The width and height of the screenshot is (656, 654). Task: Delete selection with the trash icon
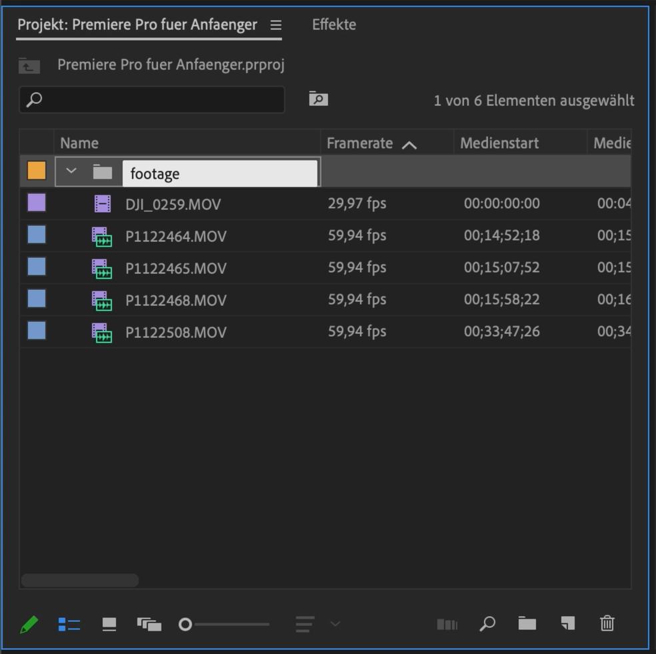tap(607, 624)
